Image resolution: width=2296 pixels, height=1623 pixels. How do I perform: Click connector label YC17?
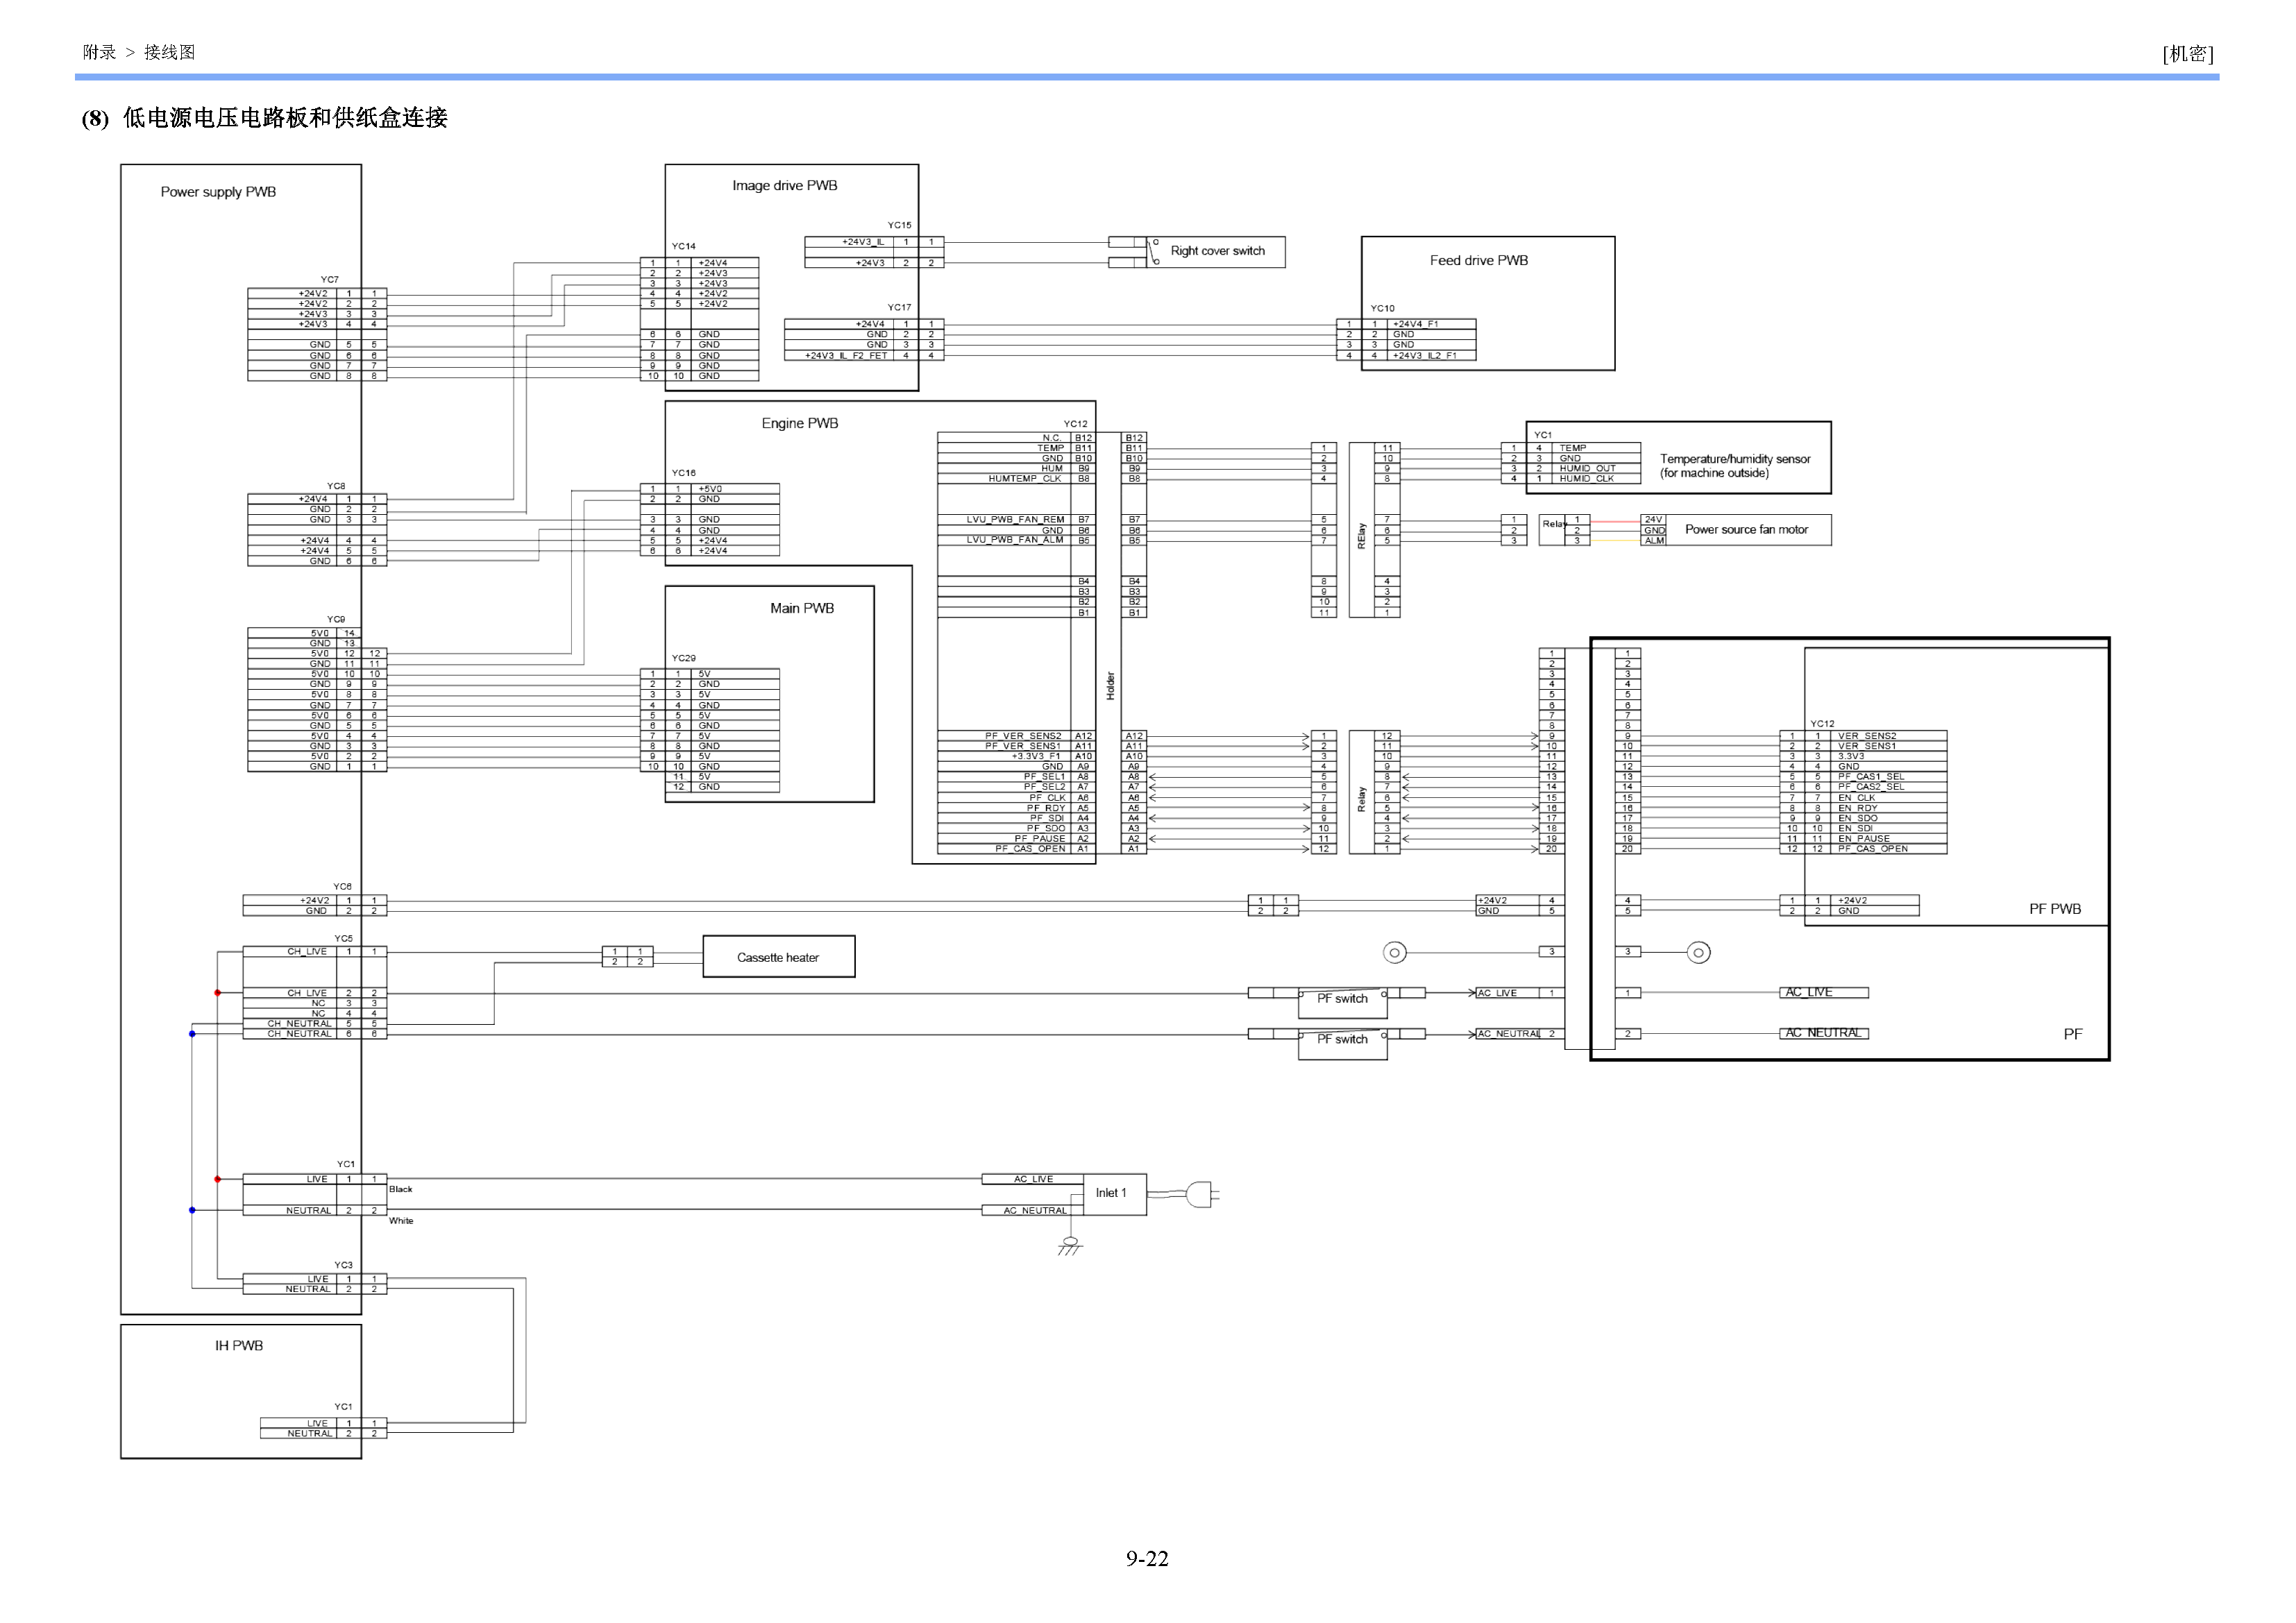(899, 308)
